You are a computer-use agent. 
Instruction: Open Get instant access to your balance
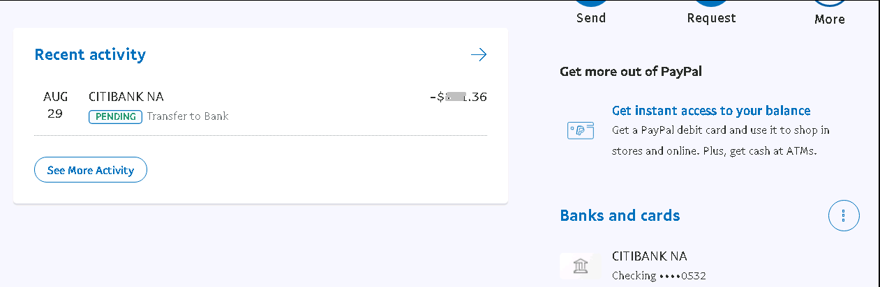tap(710, 111)
